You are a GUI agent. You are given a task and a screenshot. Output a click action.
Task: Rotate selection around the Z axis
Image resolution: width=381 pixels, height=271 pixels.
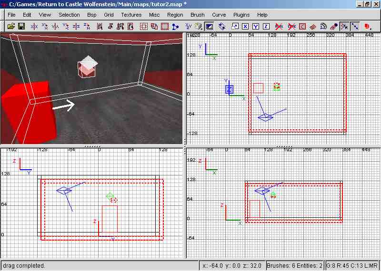(x=89, y=26)
